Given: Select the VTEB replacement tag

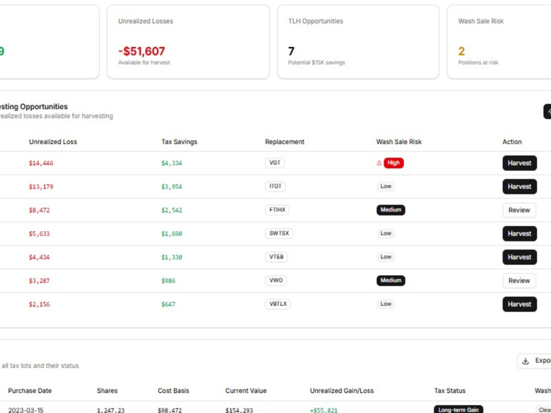Looking at the screenshot, I should click(276, 257).
